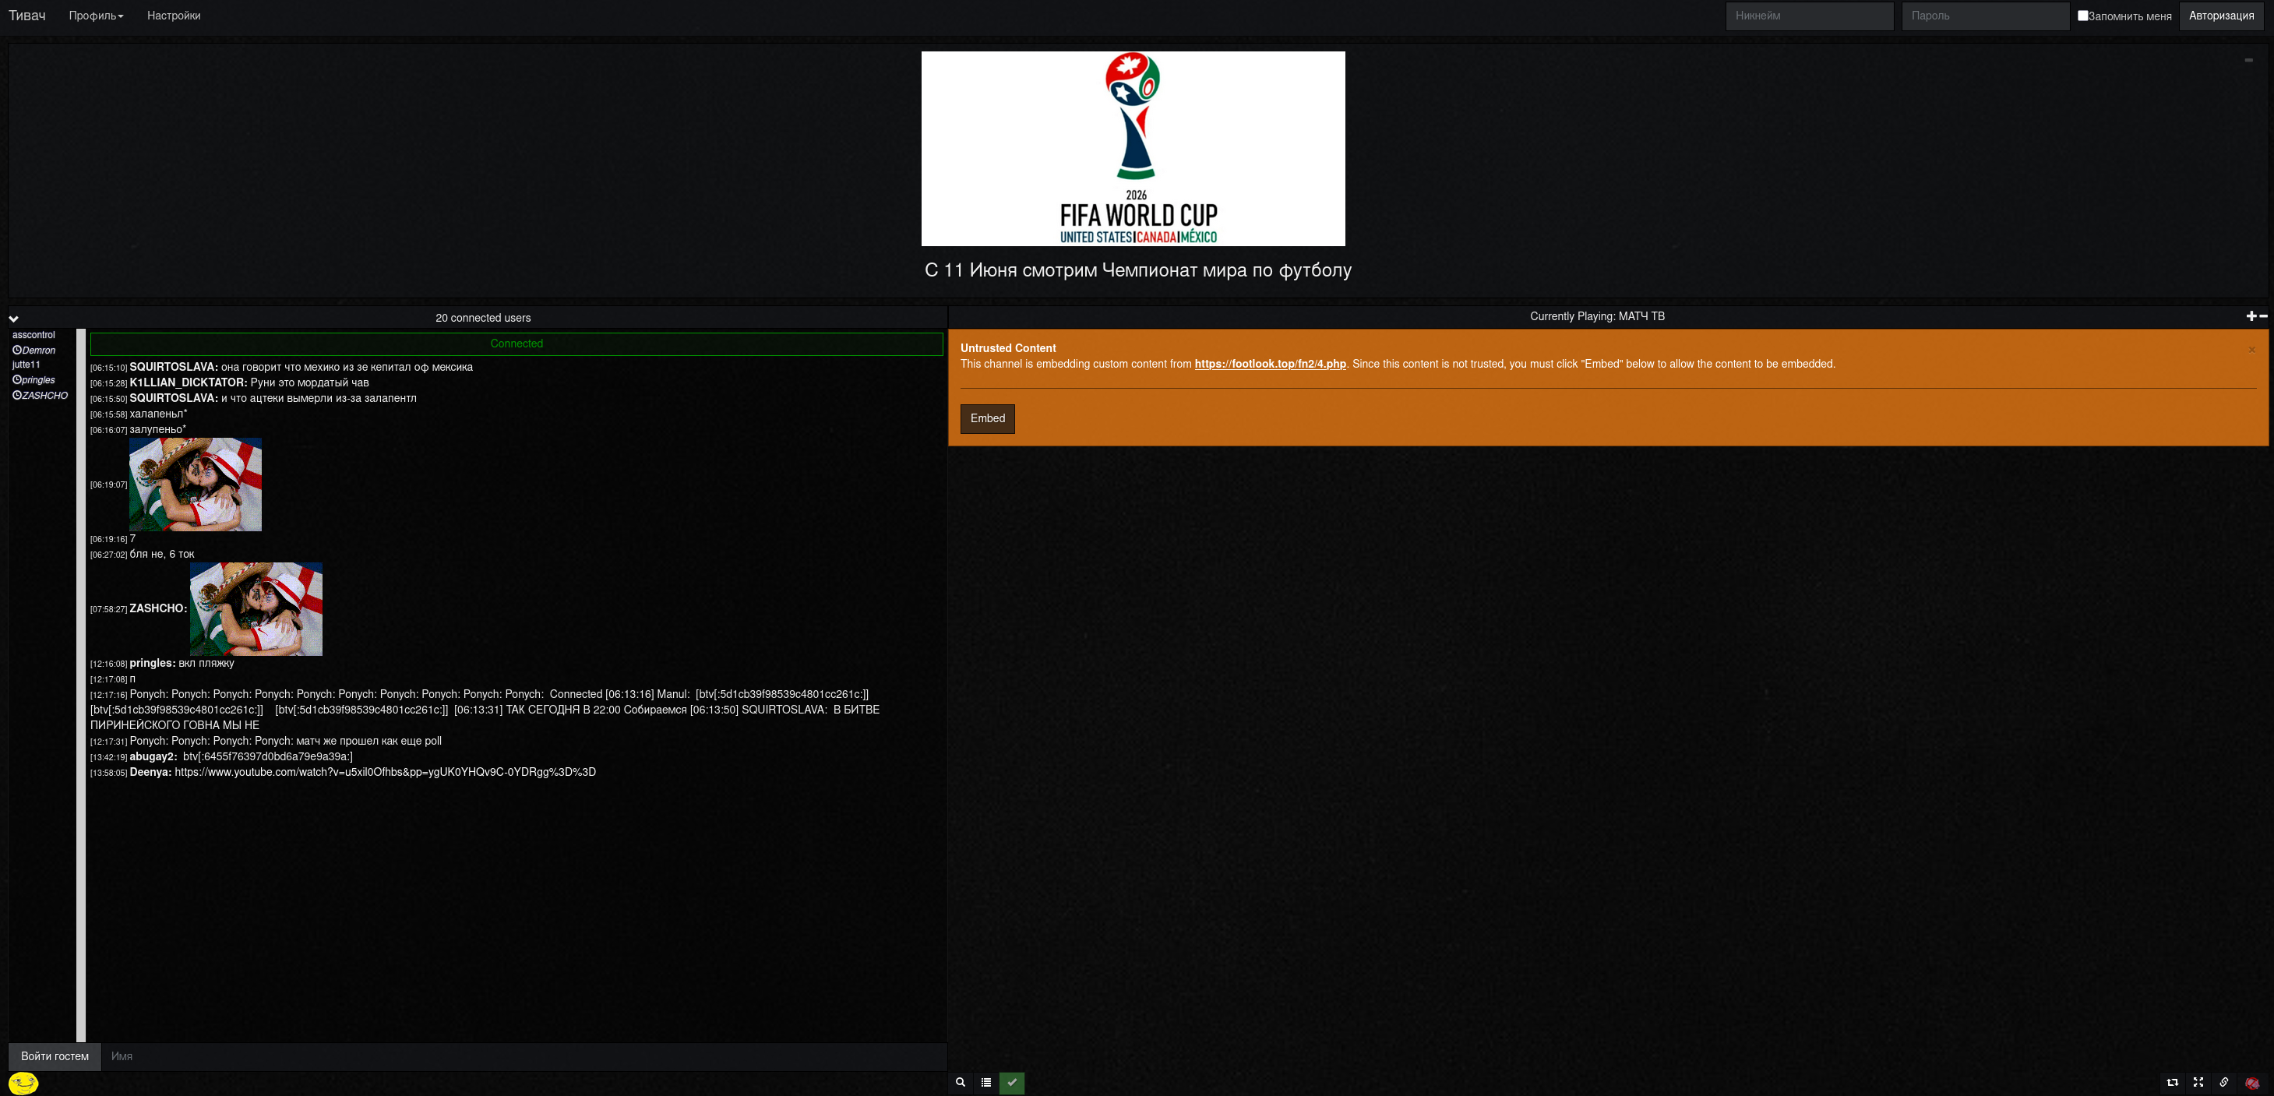Click the banner caption about Чемпионат мира
The height and width of the screenshot is (1096, 2274).
pyautogui.click(x=1138, y=270)
